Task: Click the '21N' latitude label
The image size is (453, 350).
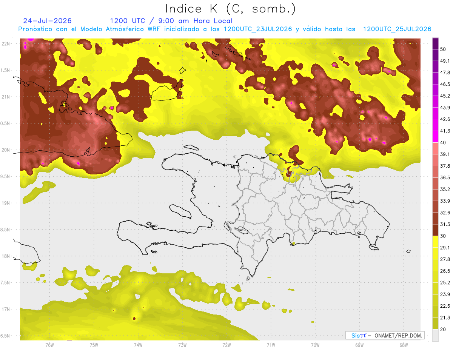Action: click(6, 97)
